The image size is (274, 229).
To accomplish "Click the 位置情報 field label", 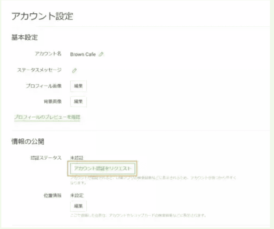I will tap(52, 196).
